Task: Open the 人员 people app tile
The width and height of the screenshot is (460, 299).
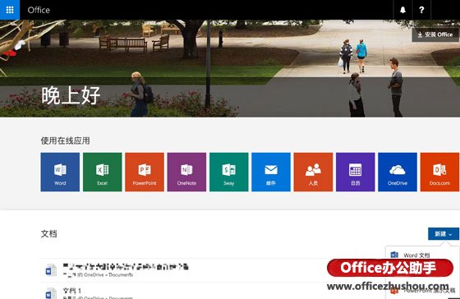Action: (313, 172)
